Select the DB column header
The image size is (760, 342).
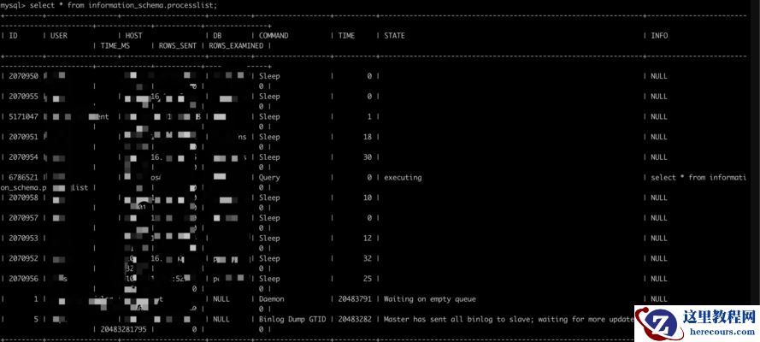point(217,35)
